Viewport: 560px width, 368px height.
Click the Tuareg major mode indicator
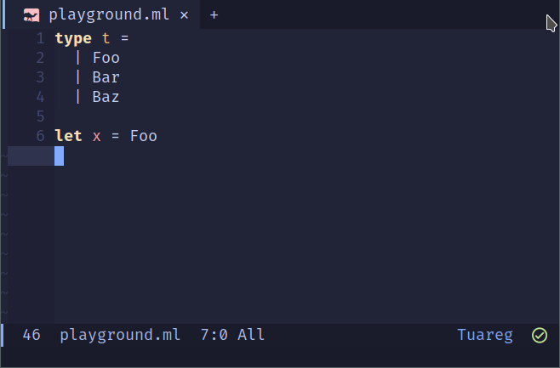pos(485,335)
